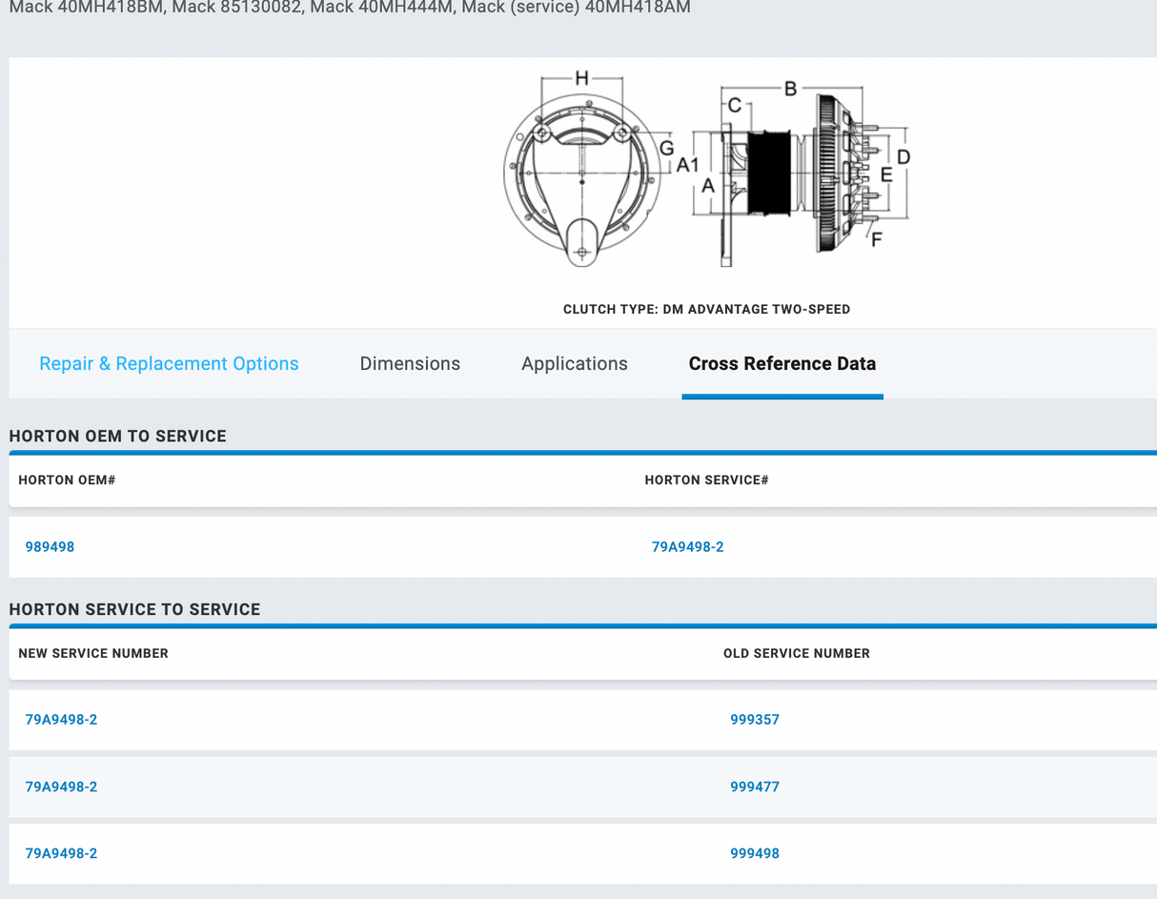The width and height of the screenshot is (1157, 899).
Task: Click 79A9498-2 in the first Service to Service row
Action: [x=61, y=719]
